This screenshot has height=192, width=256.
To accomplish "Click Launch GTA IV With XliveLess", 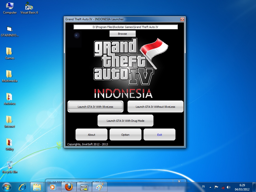I will (x=95, y=106).
